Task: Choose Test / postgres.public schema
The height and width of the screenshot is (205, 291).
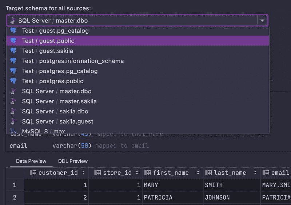Action: (138, 81)
